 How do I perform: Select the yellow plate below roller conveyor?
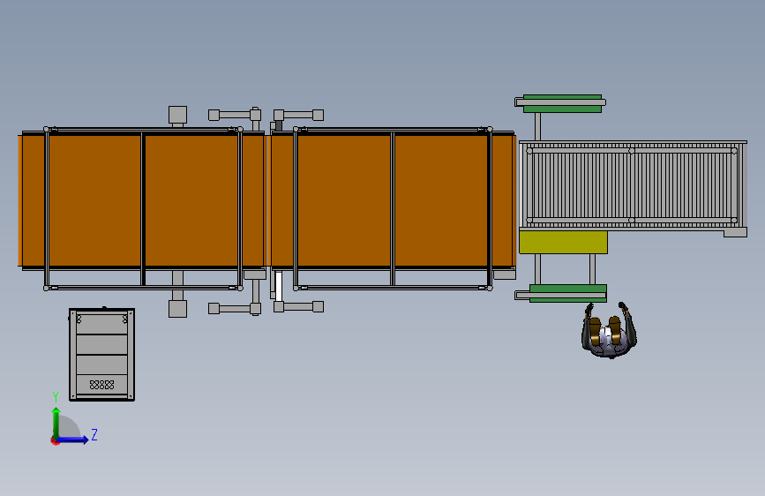coord(563,242)
